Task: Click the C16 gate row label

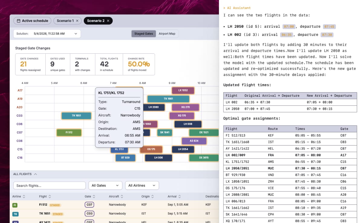Action: [20, 158]
